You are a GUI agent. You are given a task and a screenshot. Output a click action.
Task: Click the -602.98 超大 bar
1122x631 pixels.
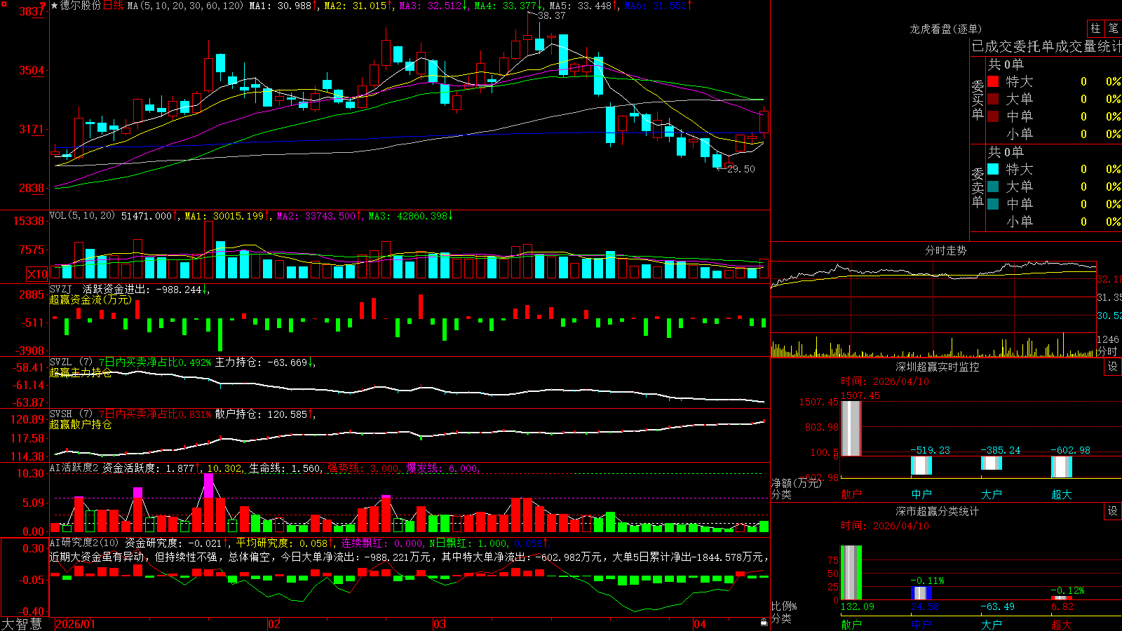pyautogui.click(x=1062, y=467)
